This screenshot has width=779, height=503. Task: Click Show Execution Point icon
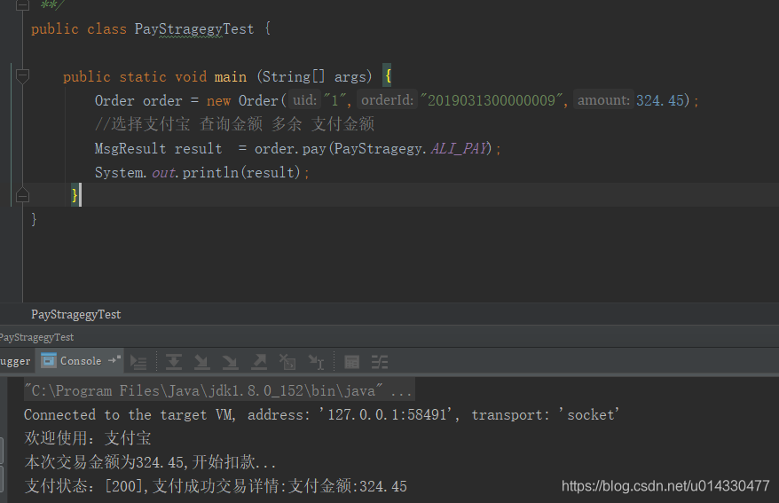point(138,362)
